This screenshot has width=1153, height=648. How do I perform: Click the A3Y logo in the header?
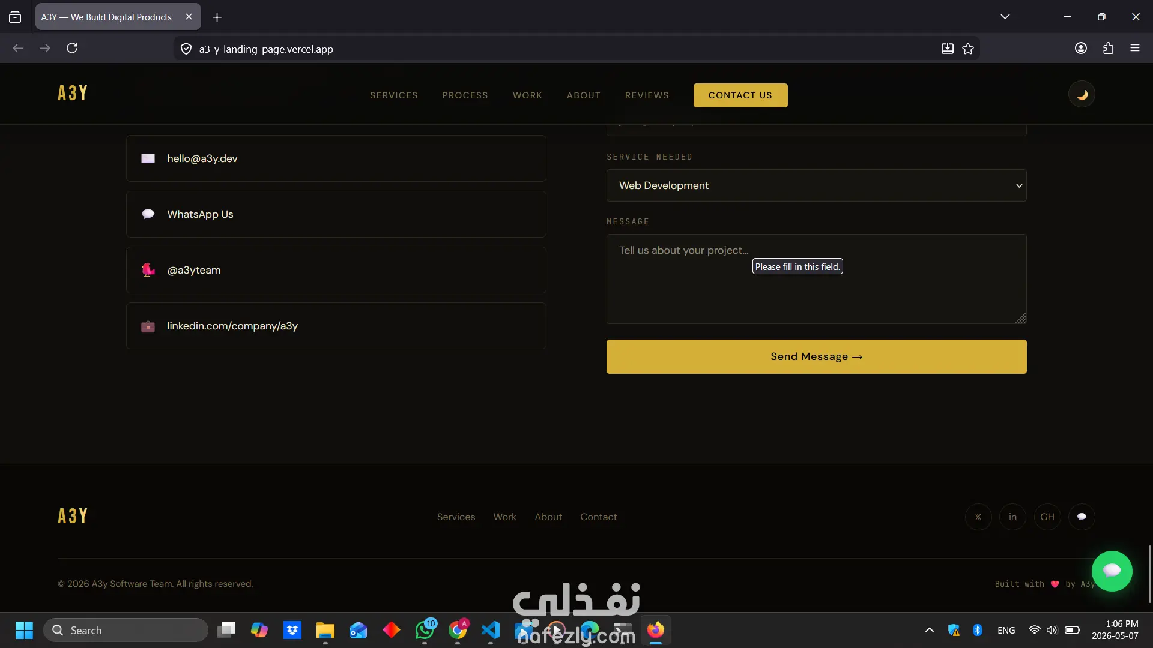click(x=73, y=94)
